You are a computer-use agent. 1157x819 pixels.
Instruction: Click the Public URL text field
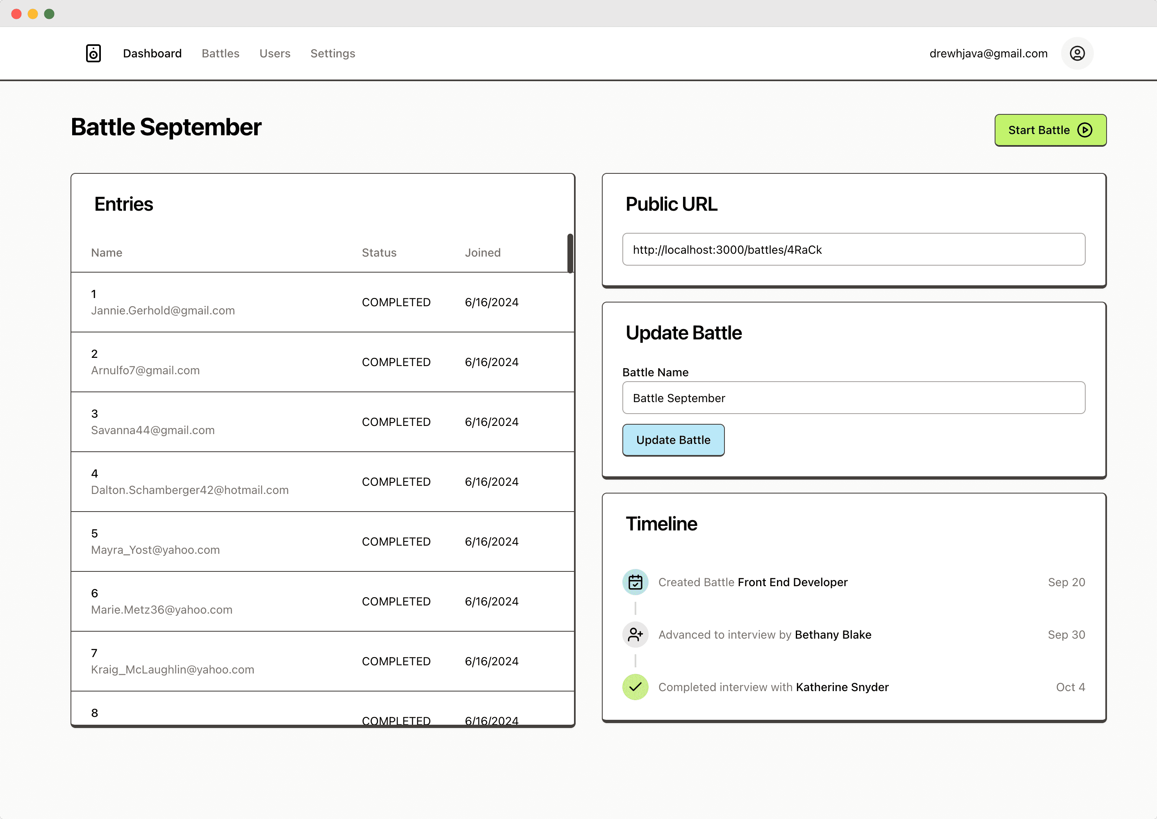(x=853, y=250)
